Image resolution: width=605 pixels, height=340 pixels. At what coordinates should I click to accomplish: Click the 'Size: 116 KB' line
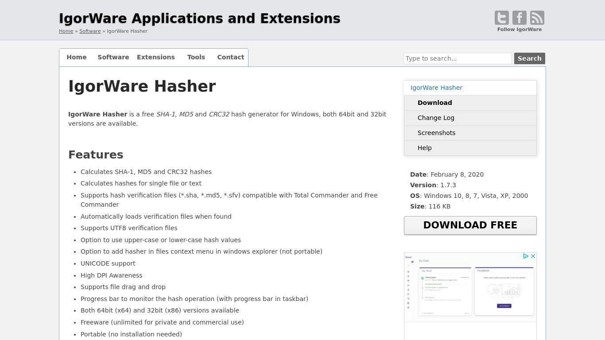[x=430, y=206]
